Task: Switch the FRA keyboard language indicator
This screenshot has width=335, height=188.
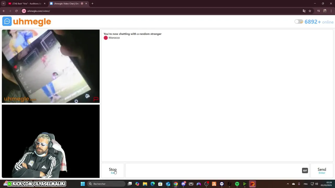Action: click(305, 184)
